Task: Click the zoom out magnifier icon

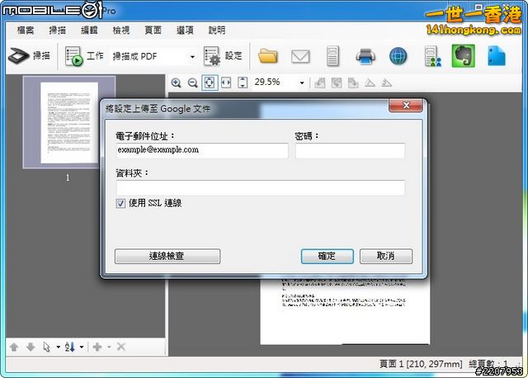Action: tap(192, 83)
